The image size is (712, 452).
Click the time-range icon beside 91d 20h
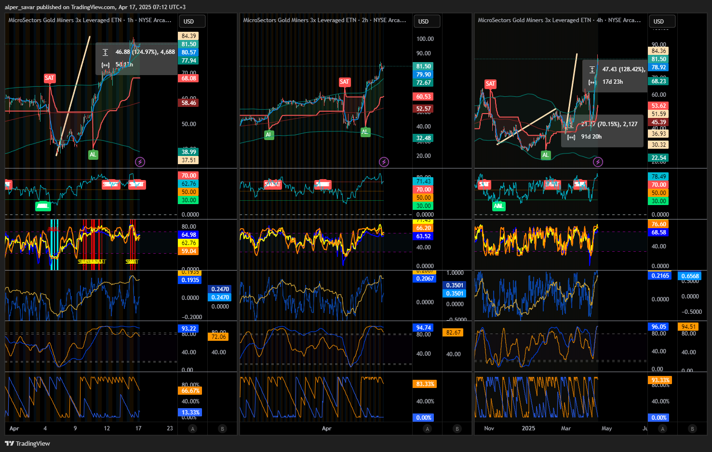coord(571,137)
